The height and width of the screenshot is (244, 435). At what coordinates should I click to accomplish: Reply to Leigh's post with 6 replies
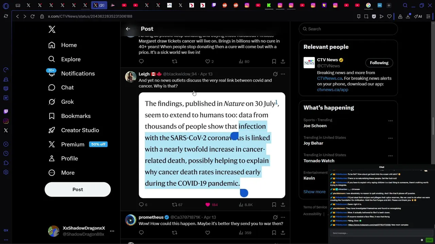coord(143,205)
